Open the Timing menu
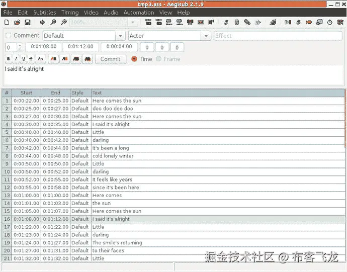 [70, 13]
